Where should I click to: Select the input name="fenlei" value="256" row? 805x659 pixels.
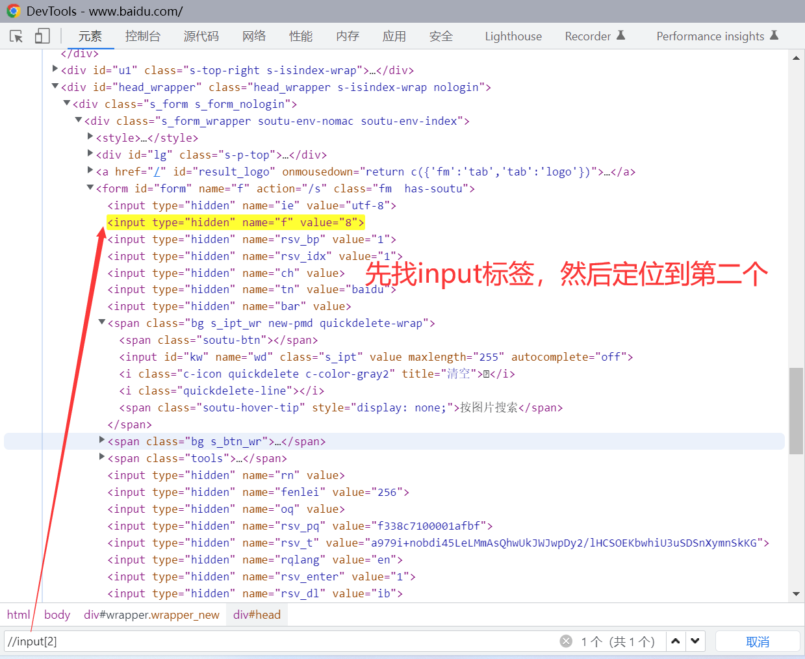coord(258,492)
